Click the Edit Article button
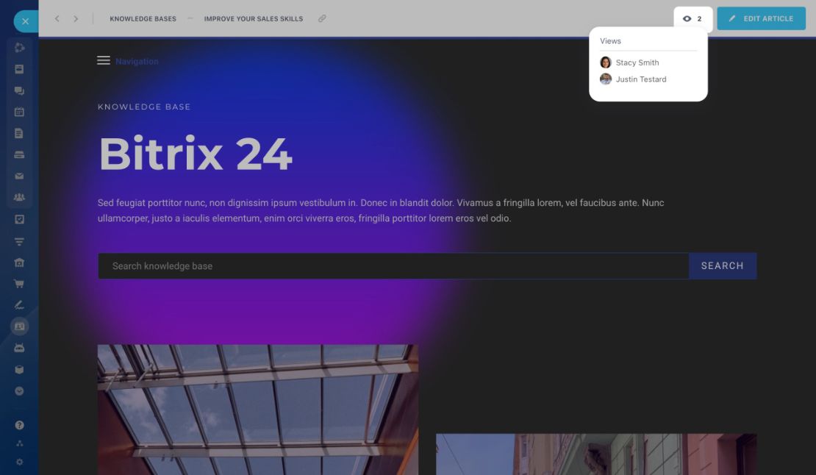Viewport: 816px width, 475px height. pos(762,18)
